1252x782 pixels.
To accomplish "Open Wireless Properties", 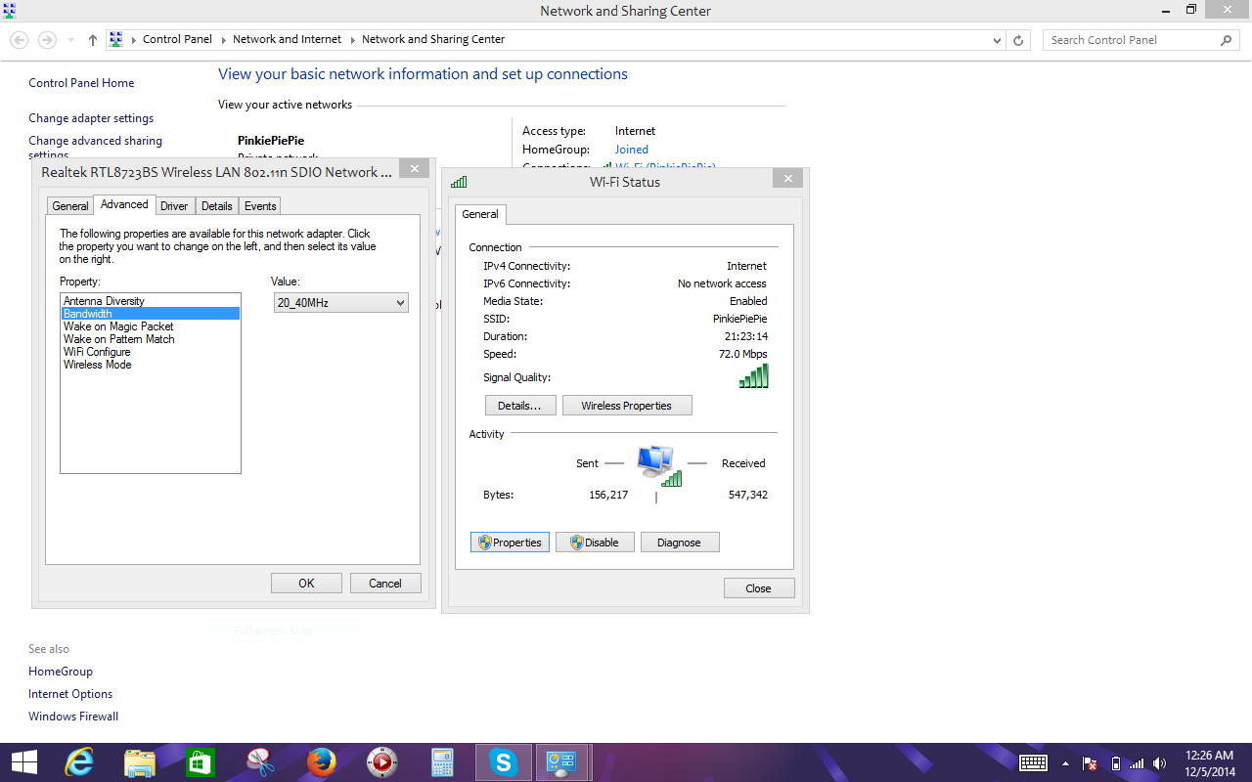I will click(x=627, y=406).
